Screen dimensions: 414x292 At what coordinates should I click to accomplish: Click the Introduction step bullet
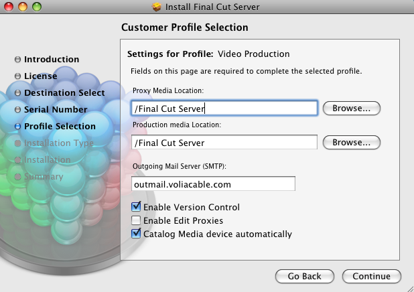[17, 59]
